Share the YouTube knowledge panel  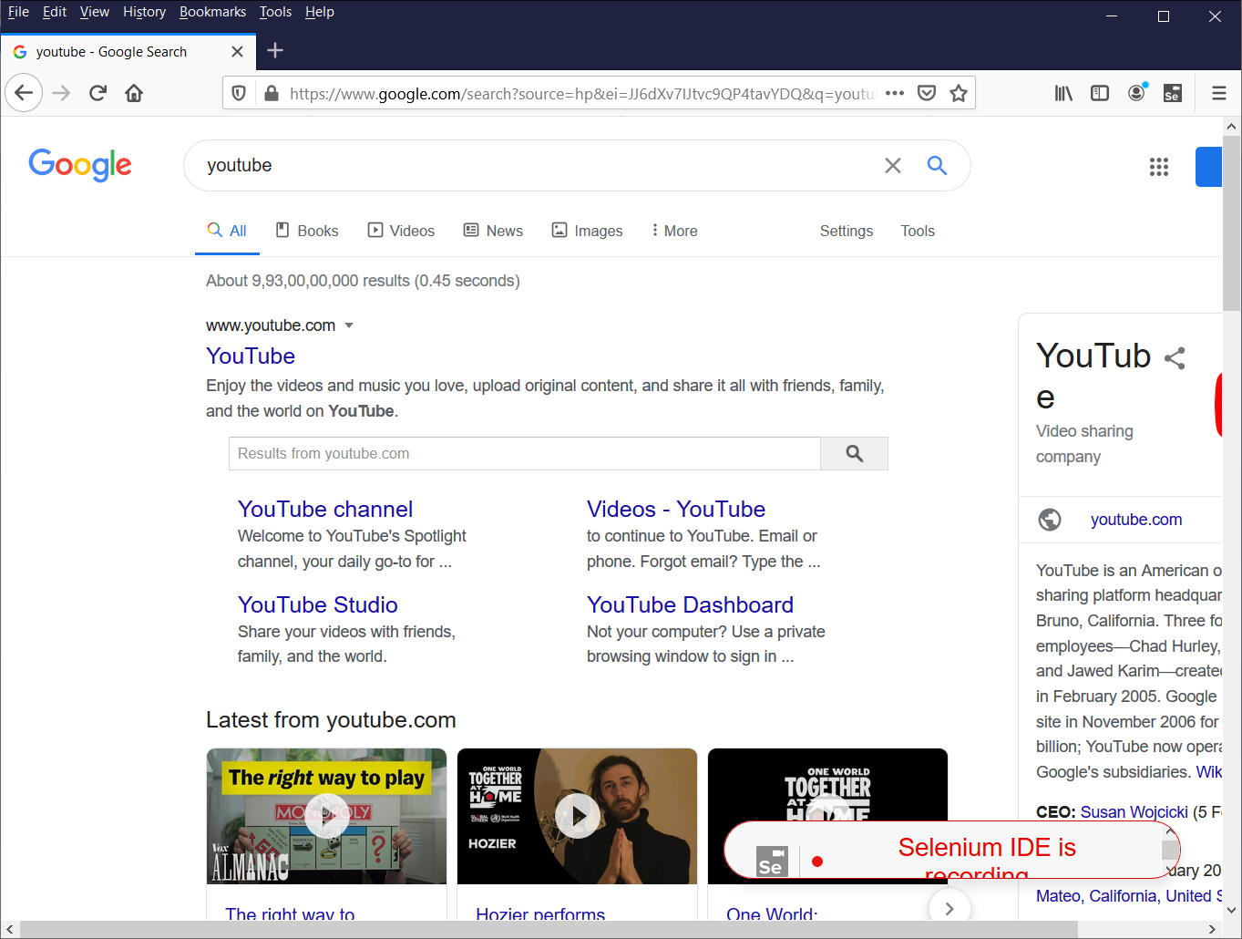click(x=1175, y=358)
